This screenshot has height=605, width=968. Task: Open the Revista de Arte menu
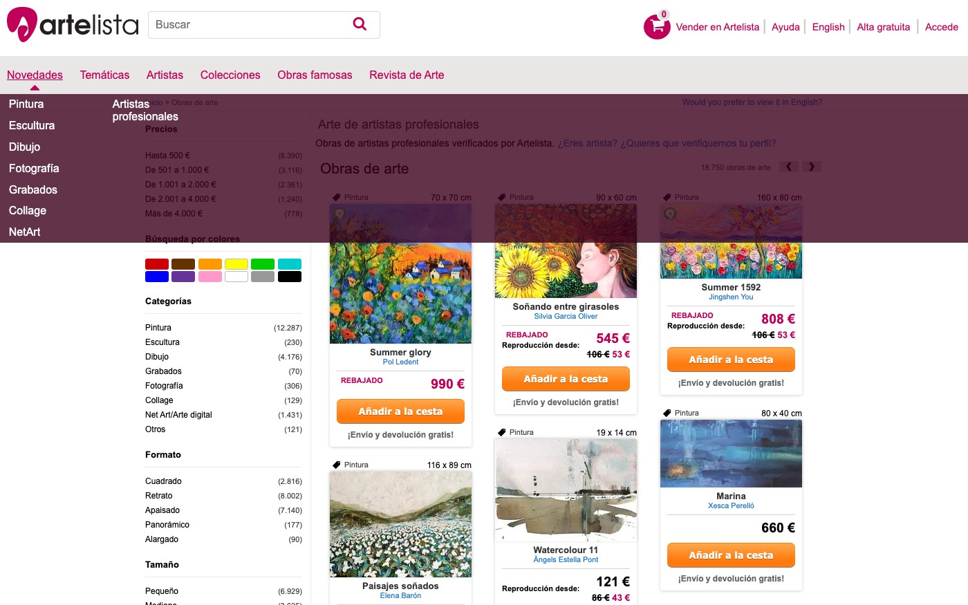407,75
